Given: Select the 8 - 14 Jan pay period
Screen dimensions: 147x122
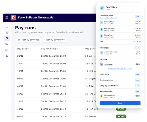Looking at the screenshot, I should [90, 79].
